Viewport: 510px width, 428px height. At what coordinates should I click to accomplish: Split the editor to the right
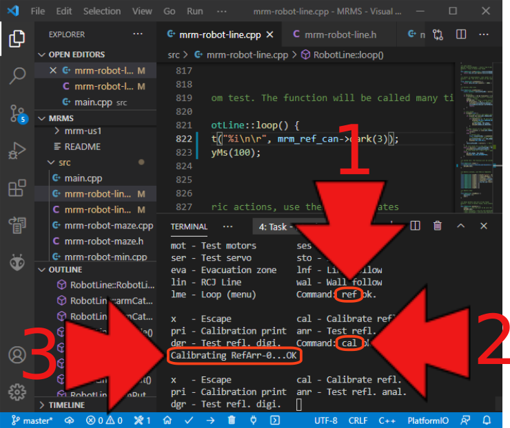point(457,34)
